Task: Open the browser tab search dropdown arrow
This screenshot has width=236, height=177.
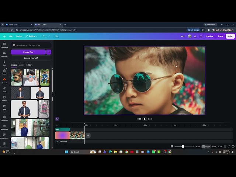Action: tap(3, 25)
